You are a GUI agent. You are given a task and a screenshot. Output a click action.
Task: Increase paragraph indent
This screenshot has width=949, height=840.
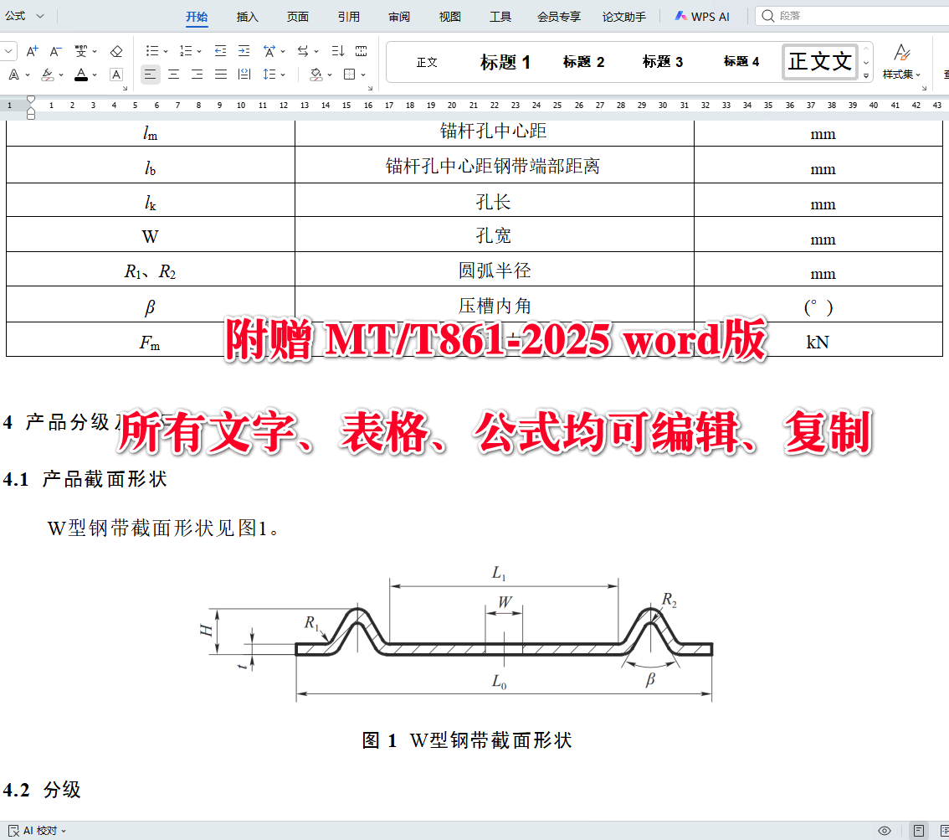[x=244, y=51]
